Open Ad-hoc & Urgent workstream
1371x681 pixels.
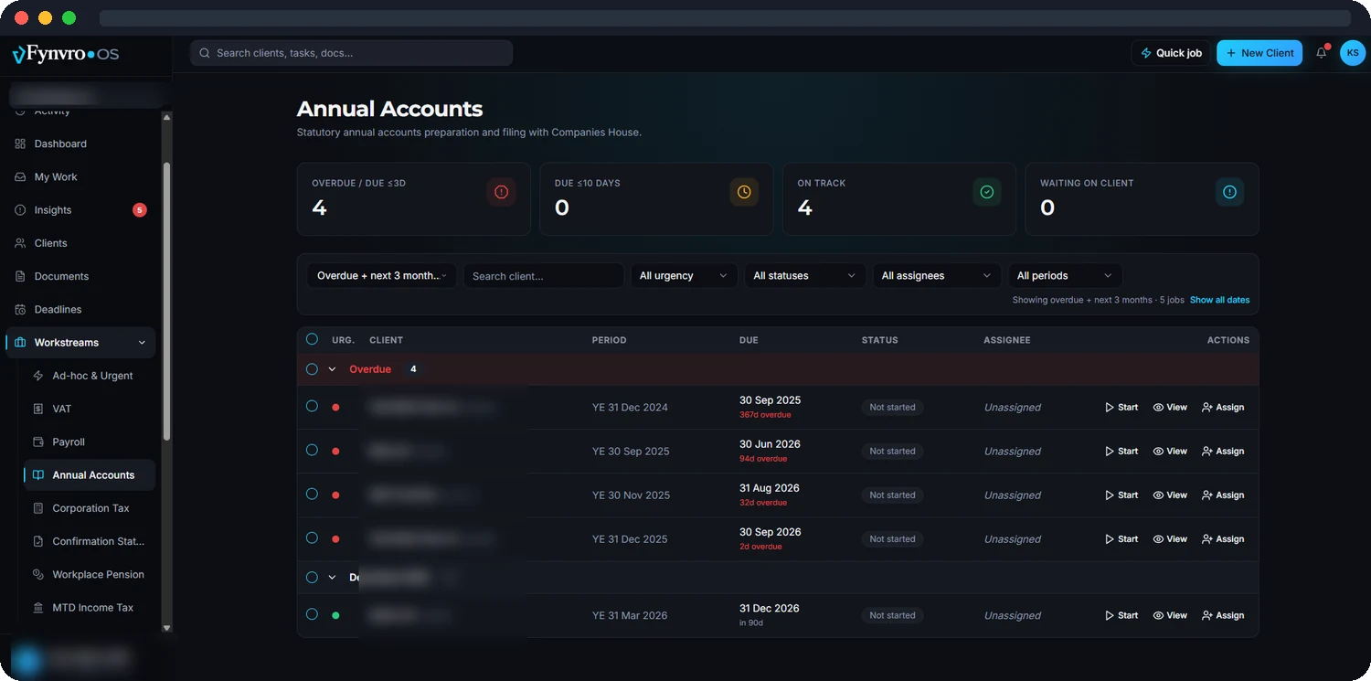coord(90,376)
